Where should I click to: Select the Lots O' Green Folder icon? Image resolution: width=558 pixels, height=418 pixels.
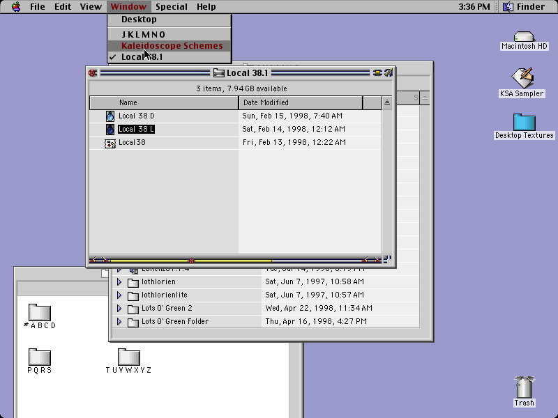[133, 322]
